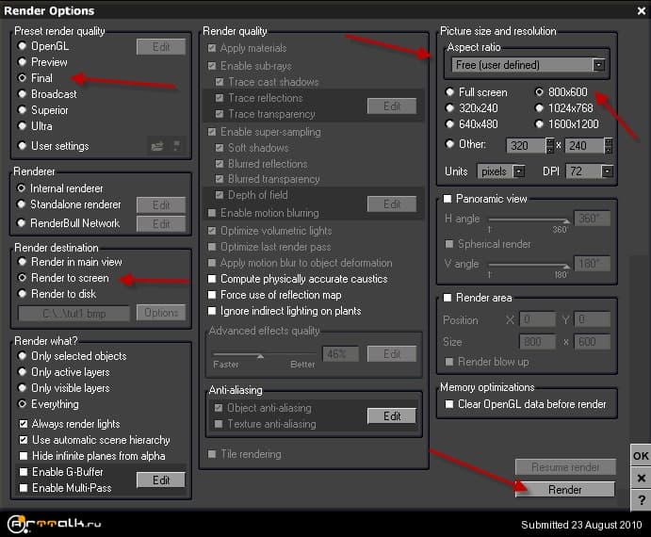This screenshot has height=537, width=651.
Task: Toggle Enable G-Buffer checkbox
Action: pyautogui.click(x=24, y=472)
